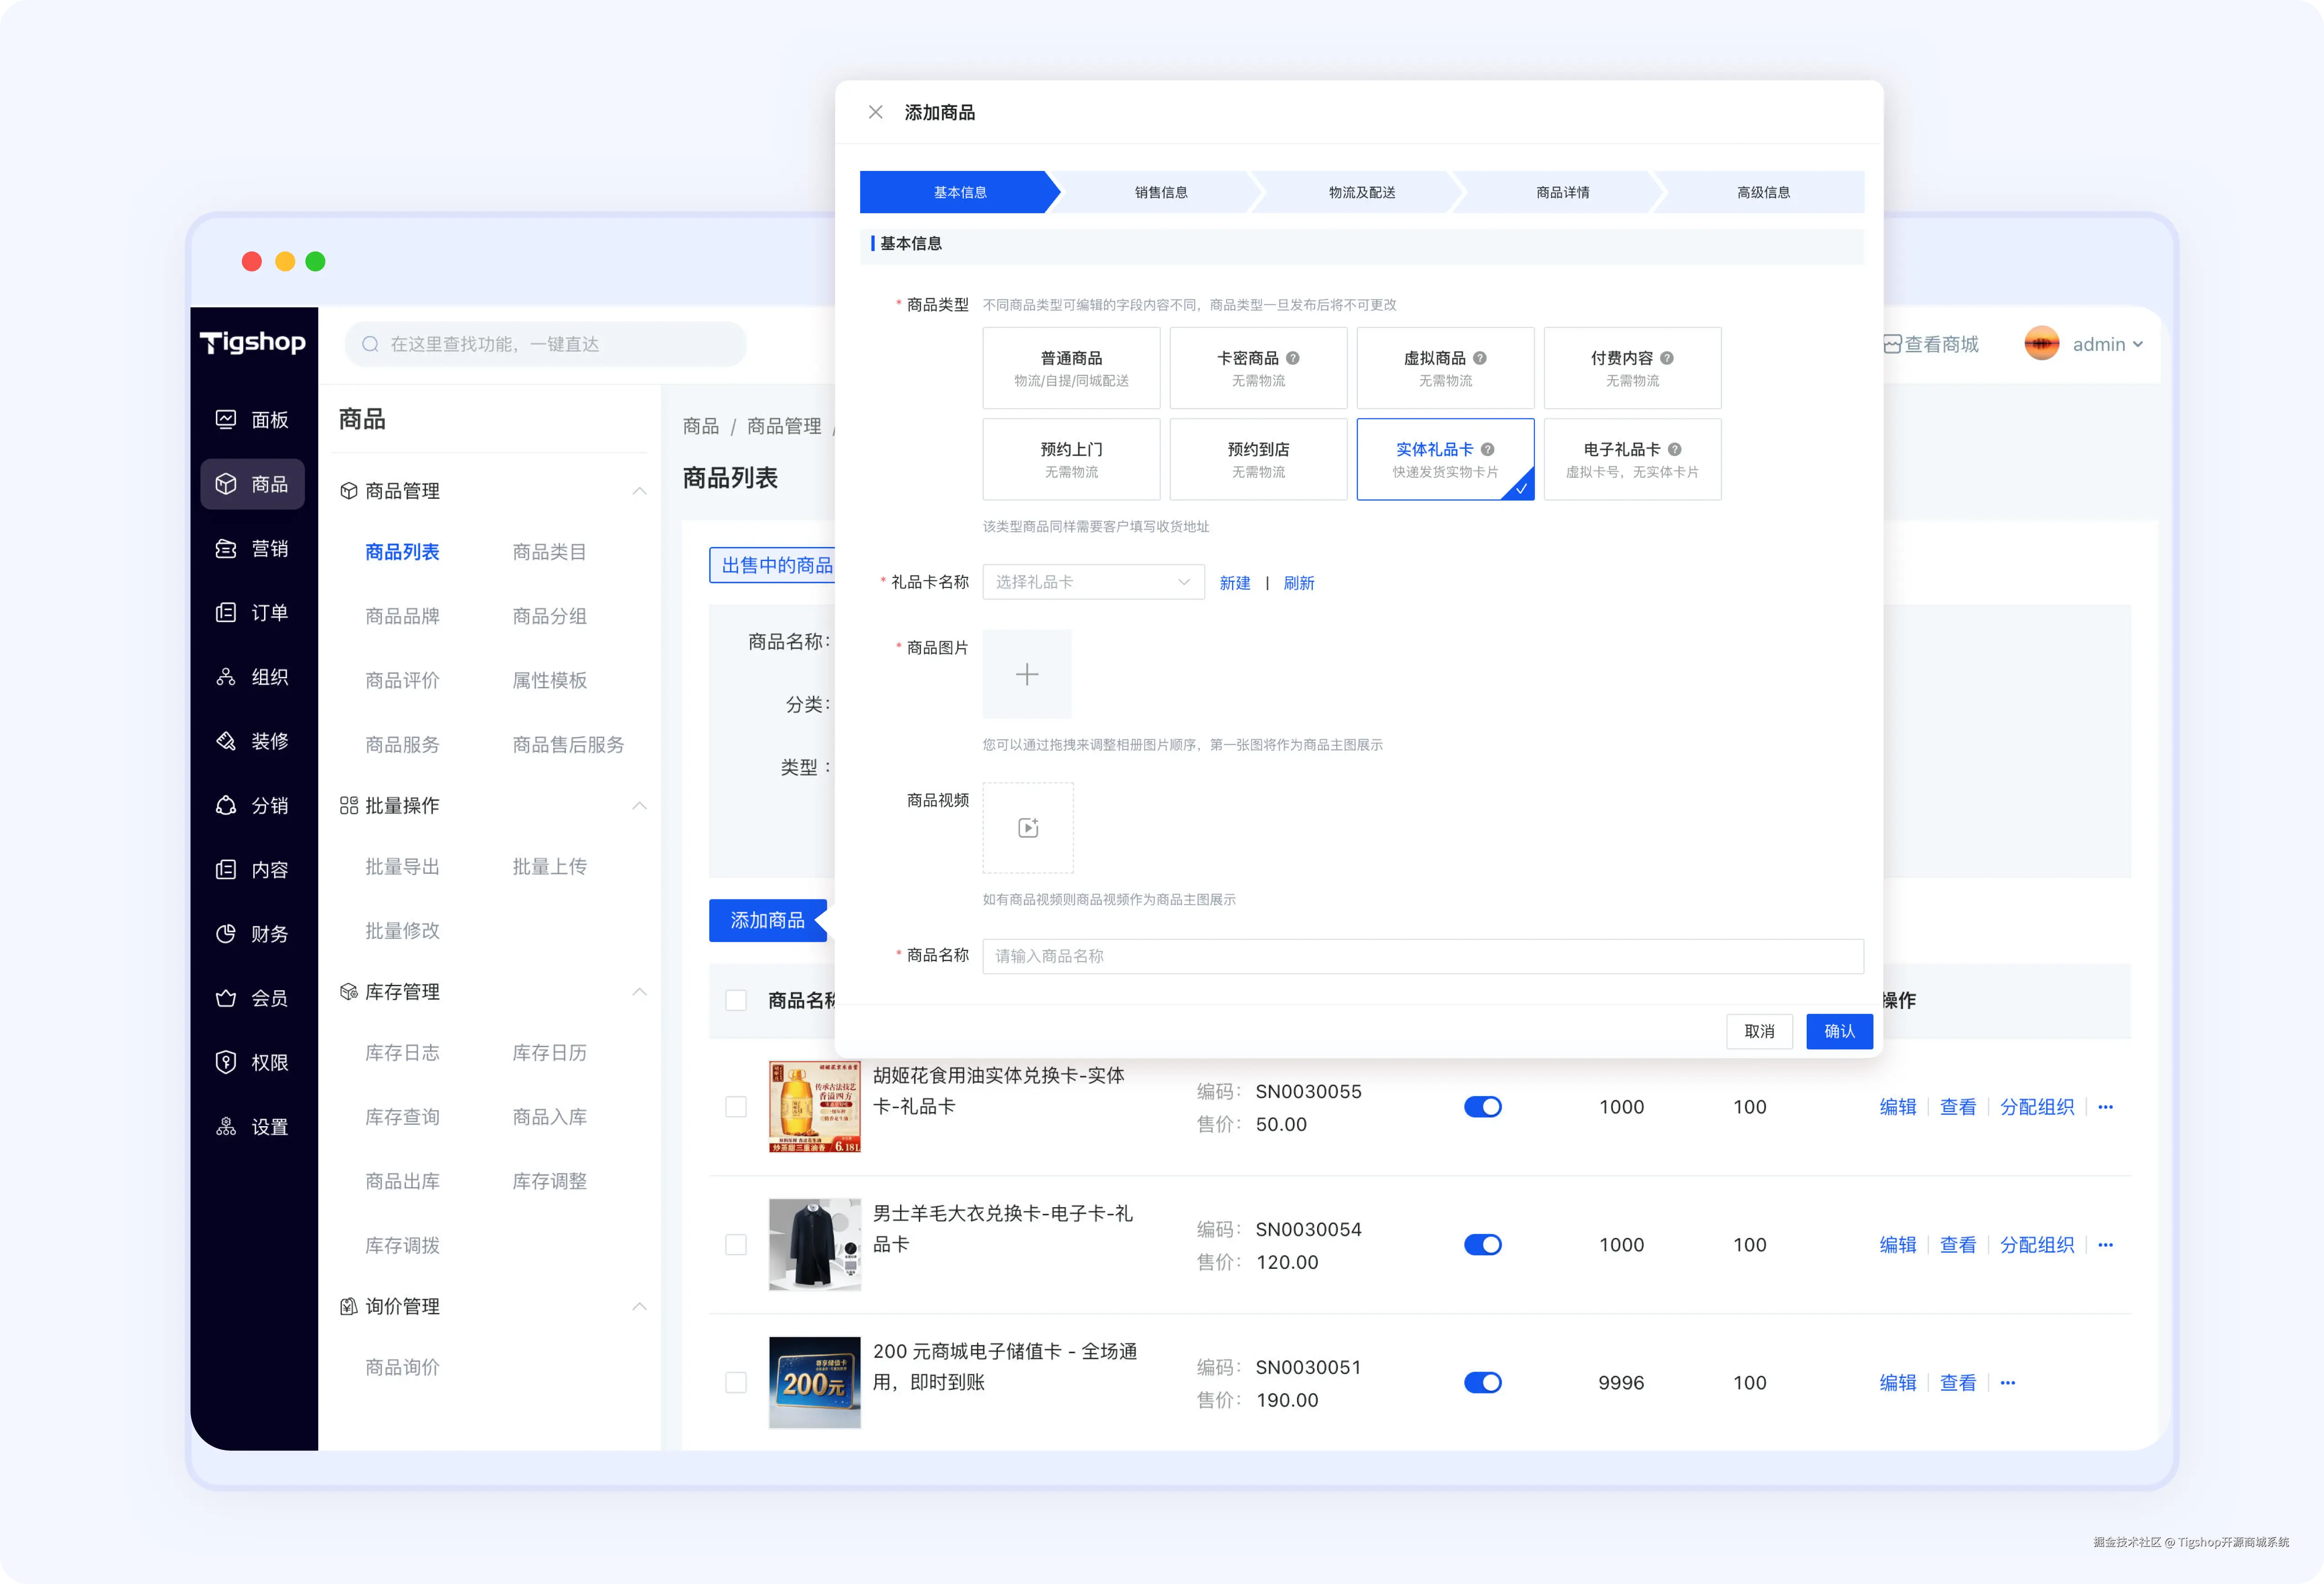2324x1584 pixels.
Task: Switch to the 销售信息 step tab
Action: (1160, 192)
